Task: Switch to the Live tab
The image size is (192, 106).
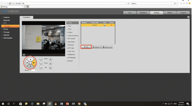Action: (130, 12)
